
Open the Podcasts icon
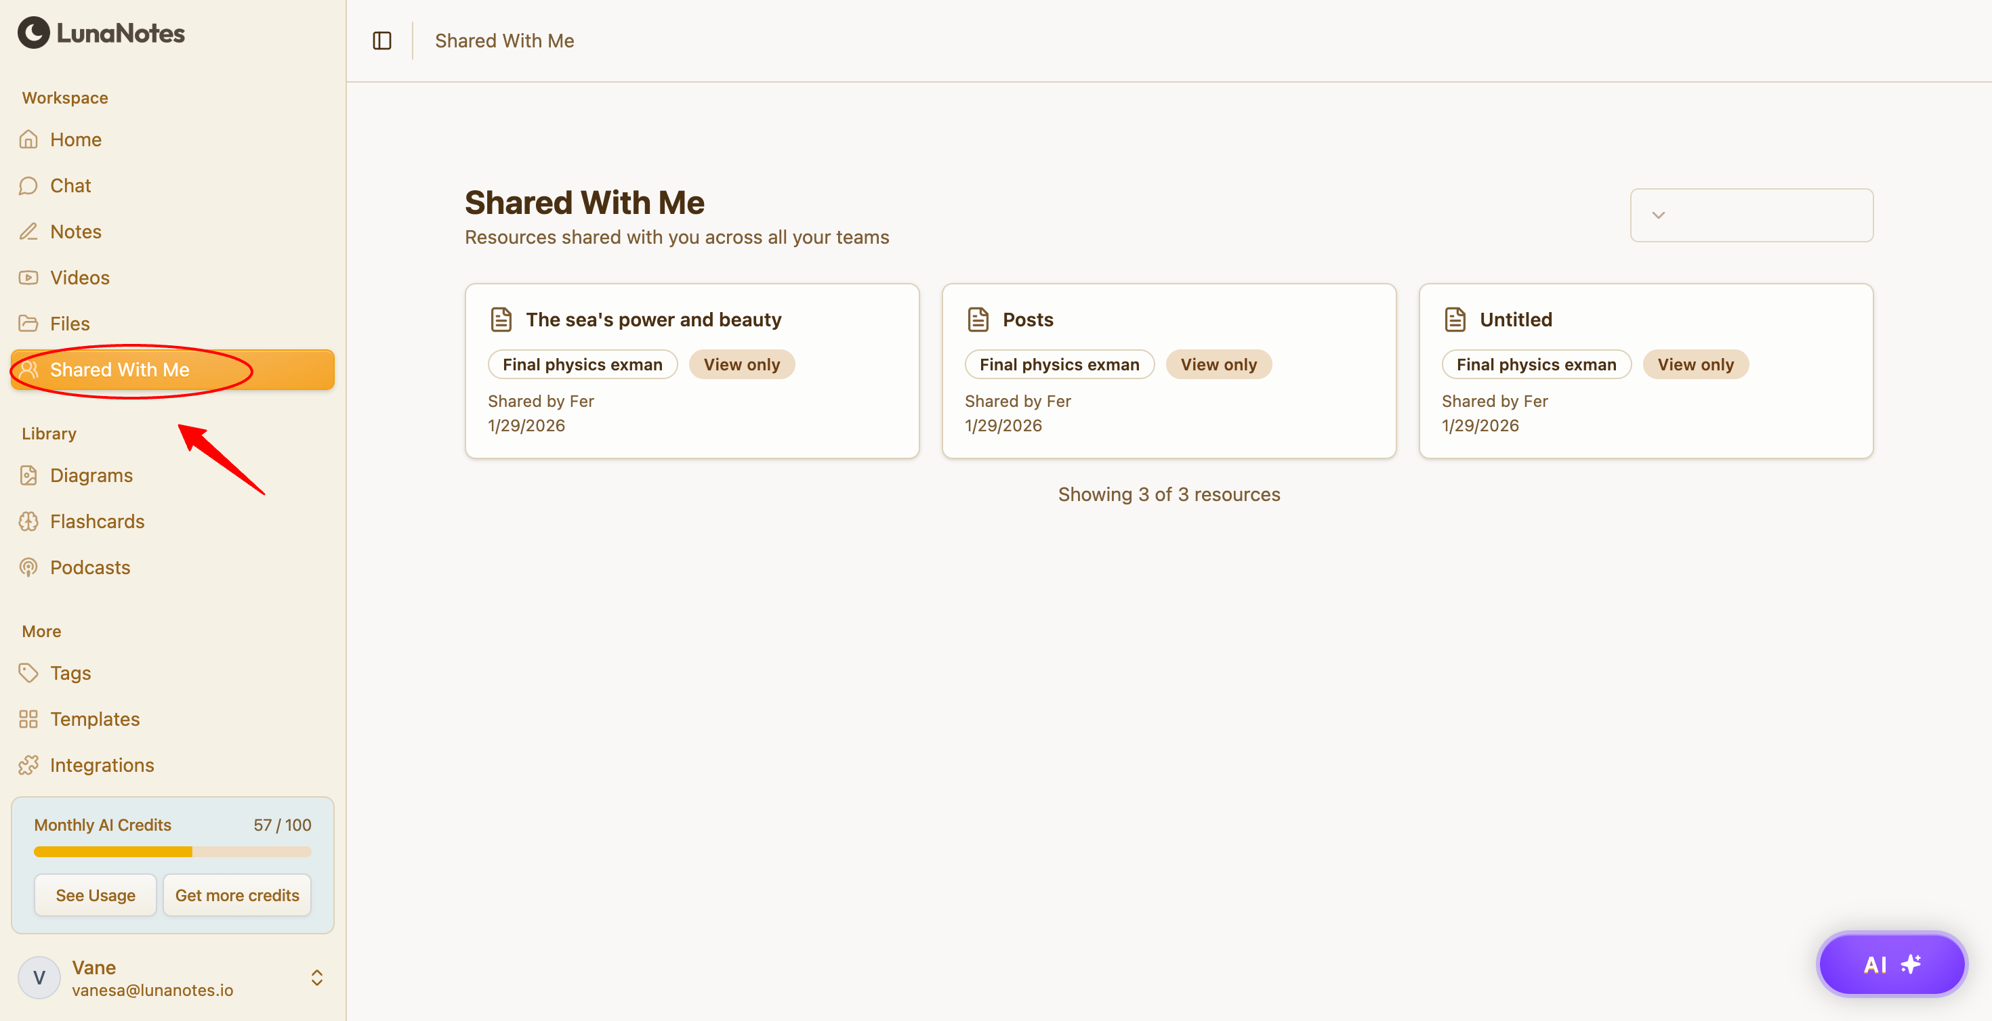tap(28, 567)
